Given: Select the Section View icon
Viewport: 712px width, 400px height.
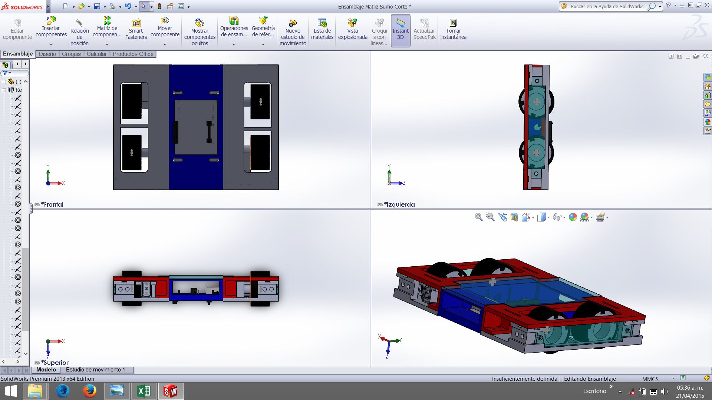Looking at the screenshot, I should 514,217.
